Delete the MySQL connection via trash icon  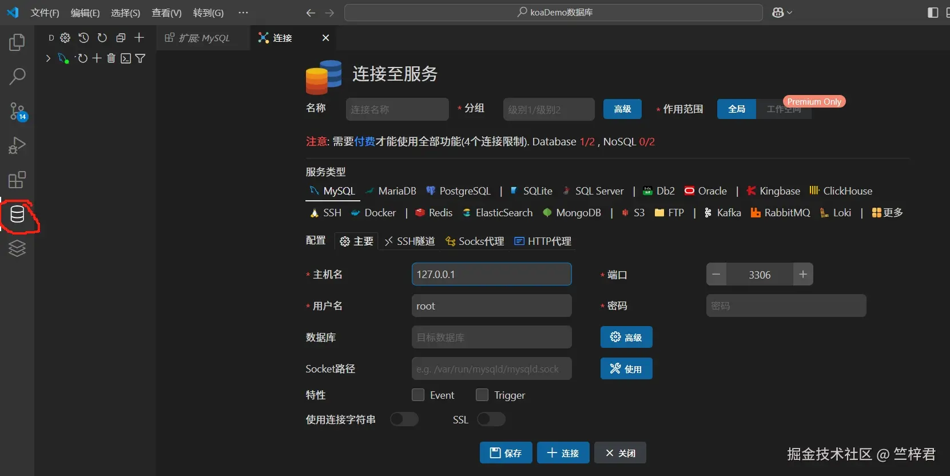[111, 58]
